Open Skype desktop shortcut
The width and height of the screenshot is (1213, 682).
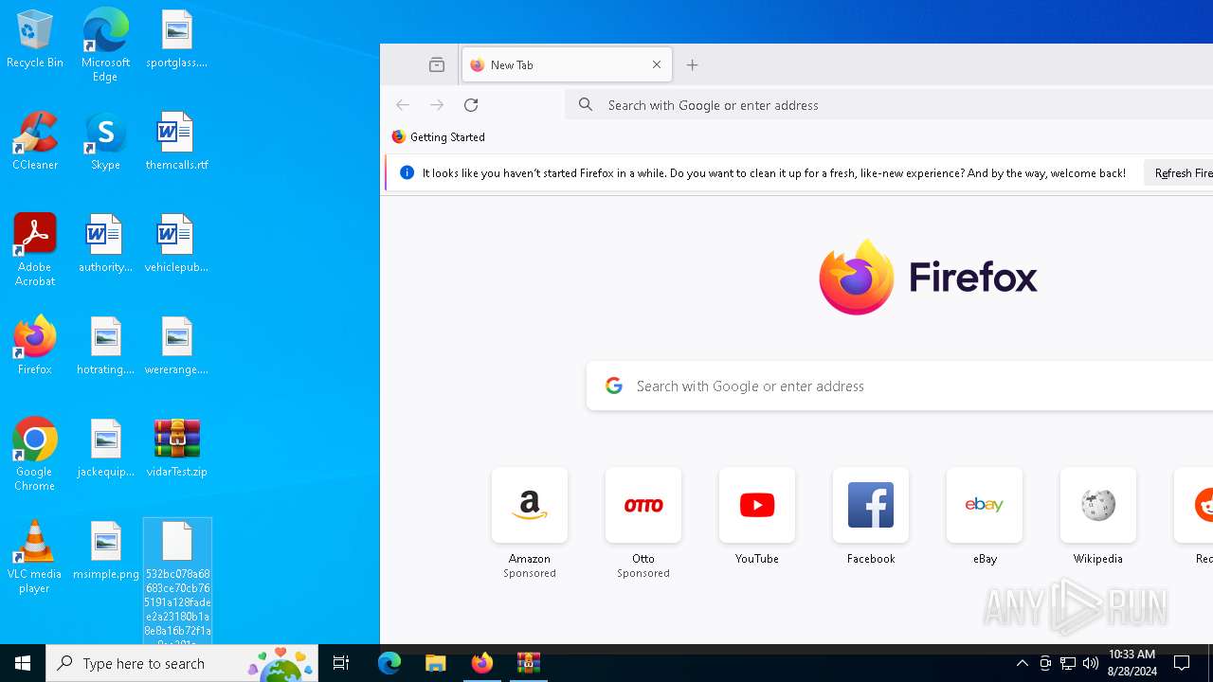click(x=105, y=142)
